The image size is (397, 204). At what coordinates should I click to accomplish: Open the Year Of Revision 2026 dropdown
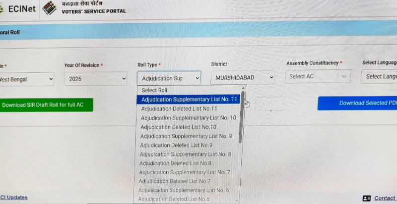(95, 78)
